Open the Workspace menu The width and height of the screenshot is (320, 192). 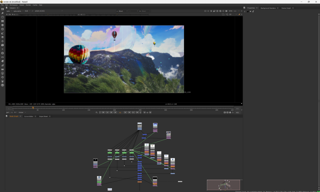pos(13,5)
